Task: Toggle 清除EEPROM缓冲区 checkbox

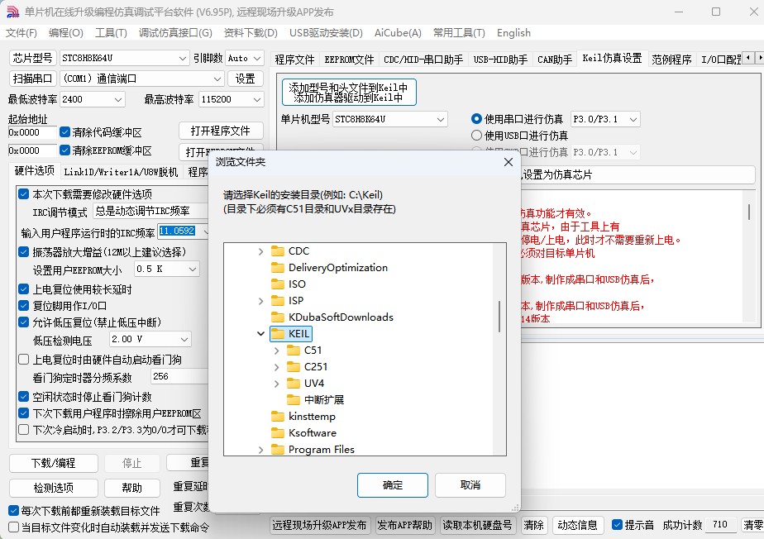Action: 64,150
